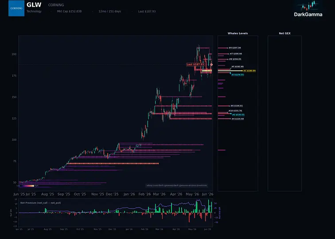Click the Whales Levels panel title
Viewport: 335px width, 239px height.
[238, 33]
